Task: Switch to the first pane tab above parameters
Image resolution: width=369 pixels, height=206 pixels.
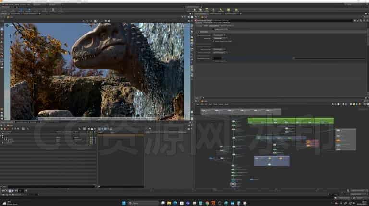Action: pos(201,14)
